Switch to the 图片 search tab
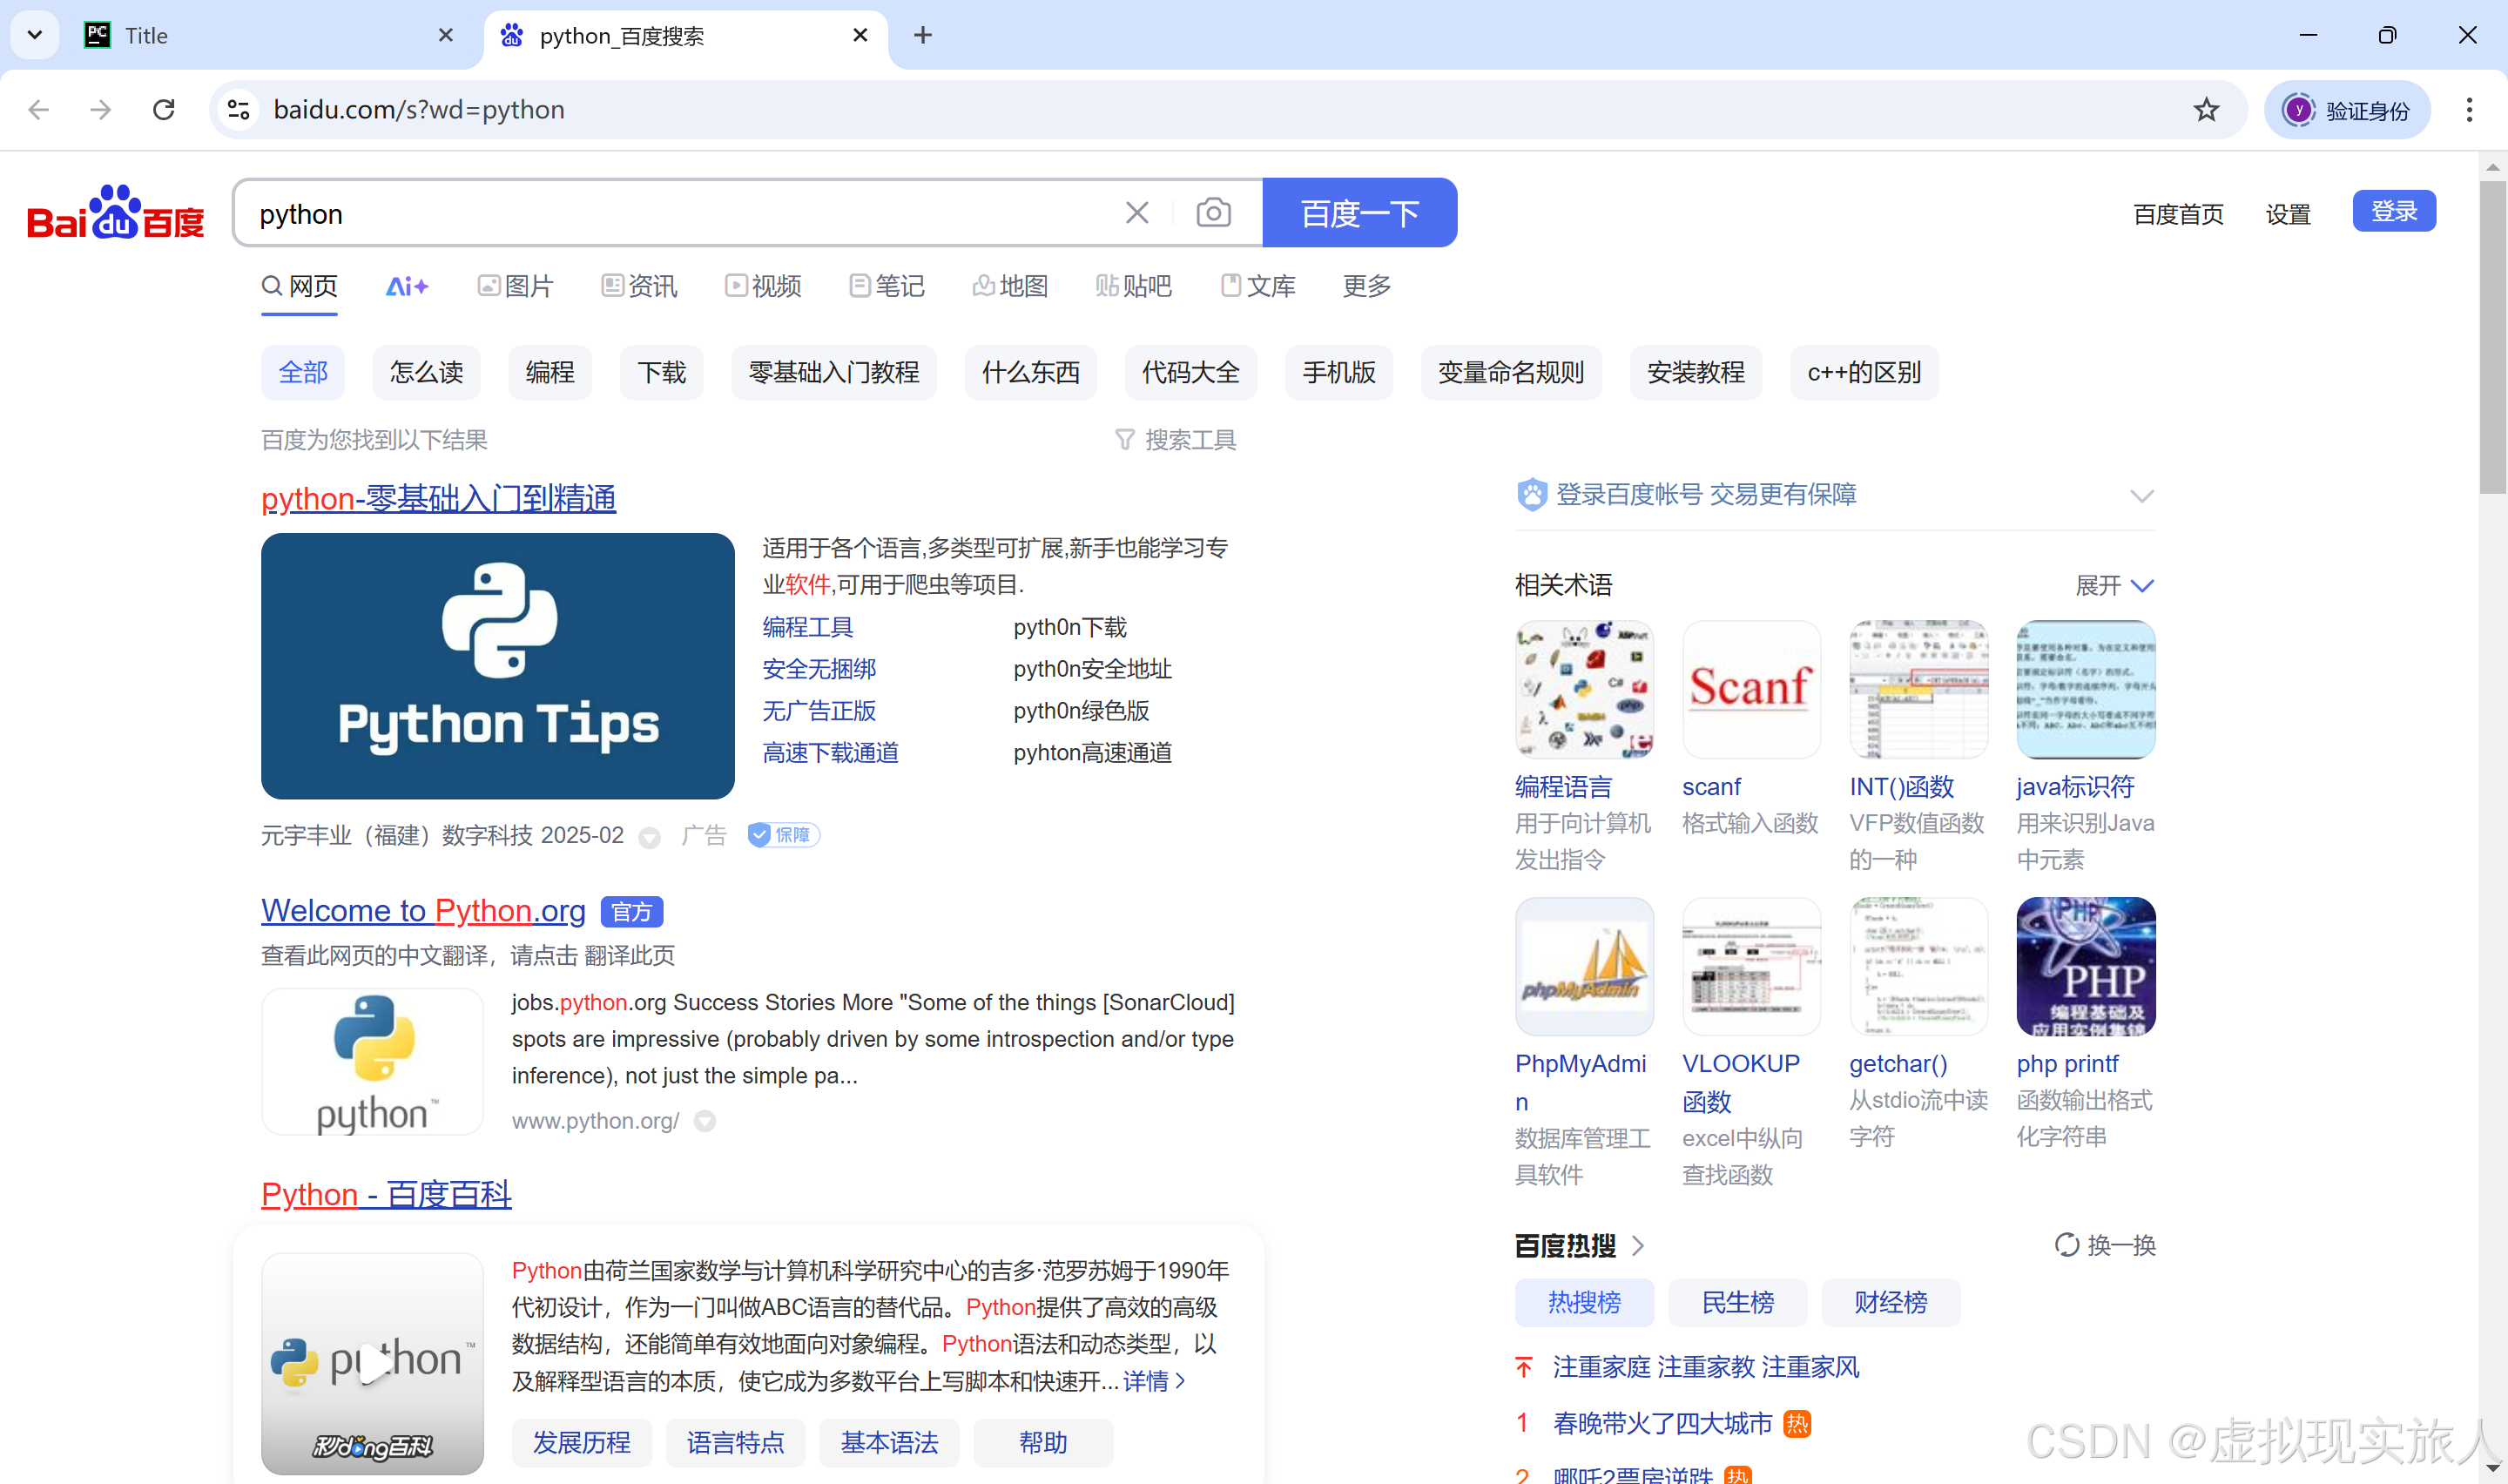Viewport: 2508px width, 1484px height. (x=516, y=287)
